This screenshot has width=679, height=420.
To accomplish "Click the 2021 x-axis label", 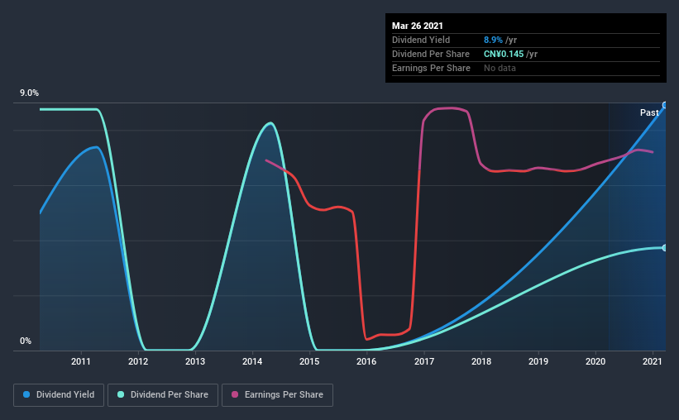I will coord(653,361).
